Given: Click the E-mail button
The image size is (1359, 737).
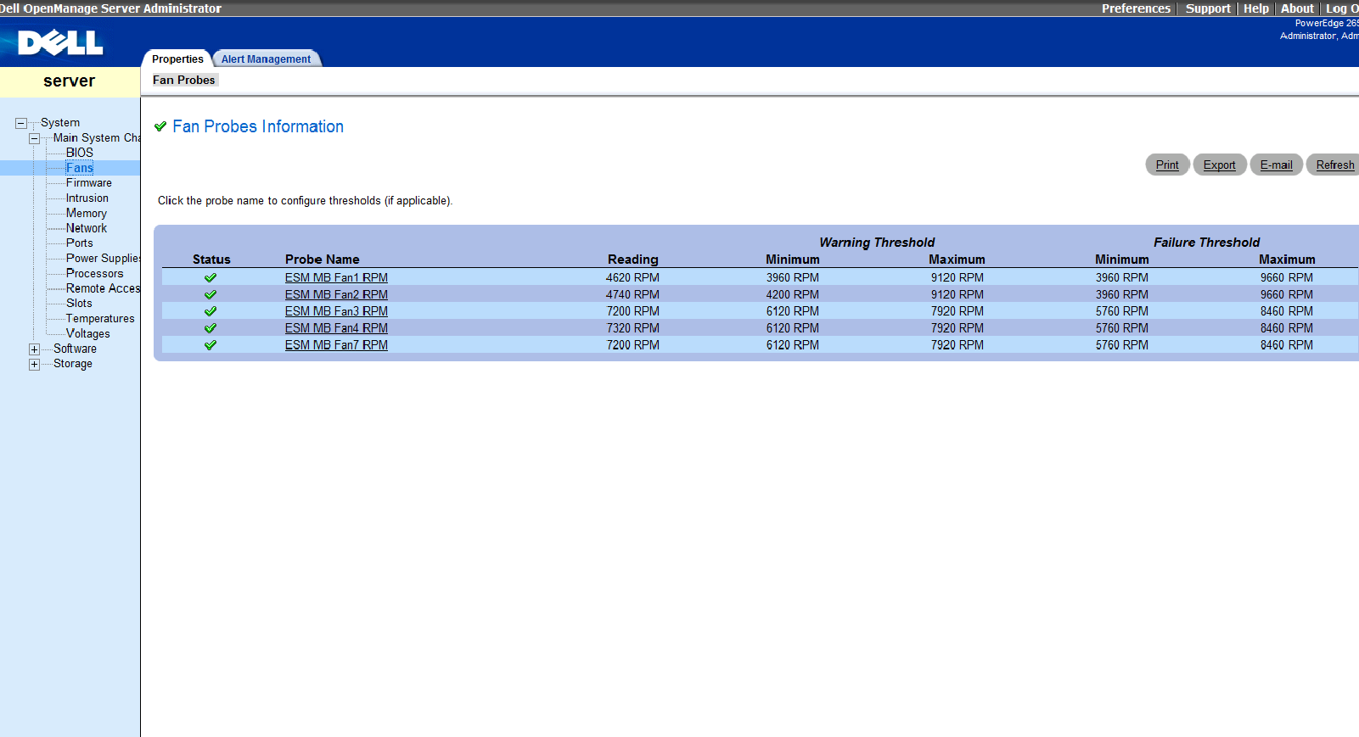Looking at the screenshot, I should coord(1276,165).
